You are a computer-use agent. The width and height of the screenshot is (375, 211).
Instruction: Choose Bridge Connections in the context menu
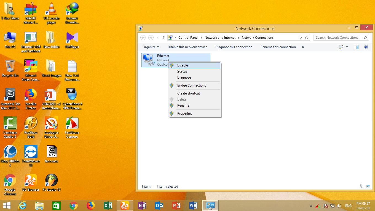[192, 85]
